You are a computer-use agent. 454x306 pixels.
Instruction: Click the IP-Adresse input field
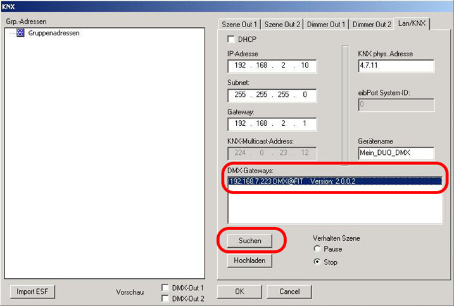click(272, 66)
